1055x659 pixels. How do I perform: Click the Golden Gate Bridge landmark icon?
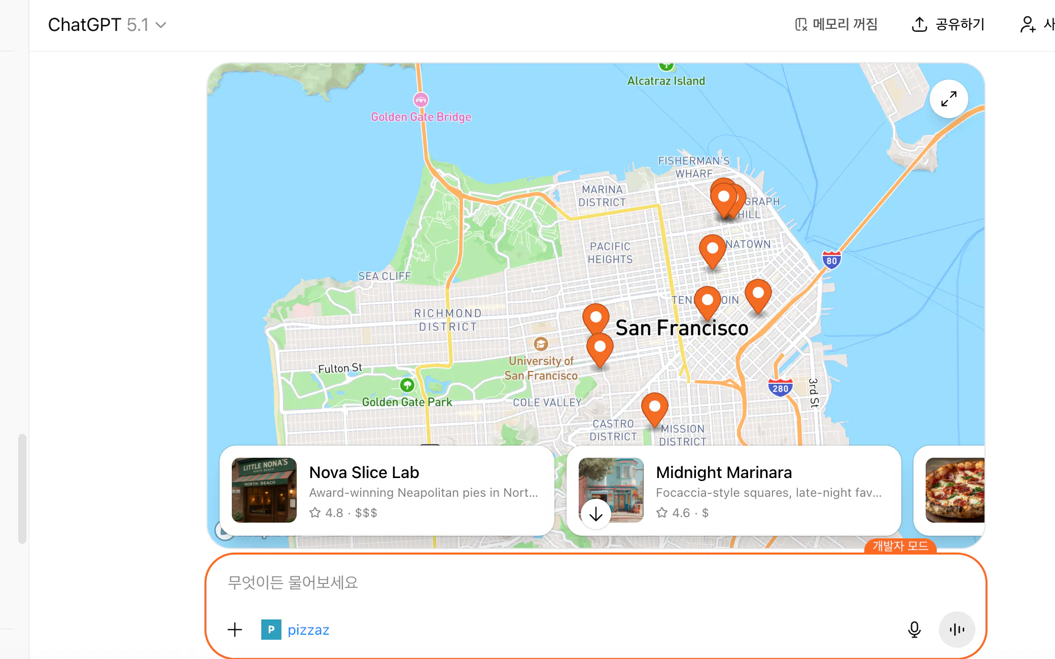(420, 100)
